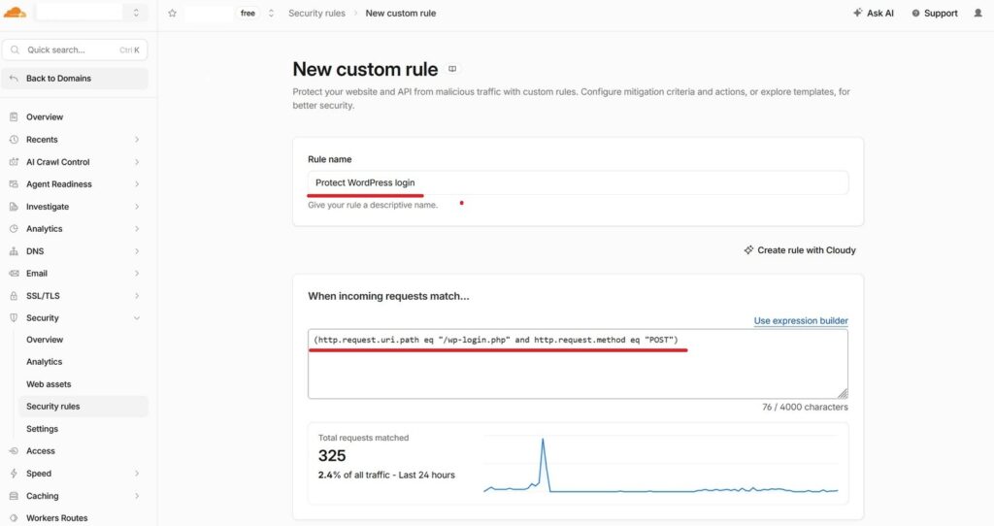
Task: Click Cloudy sparkle icon
Action: click(748, 250)
